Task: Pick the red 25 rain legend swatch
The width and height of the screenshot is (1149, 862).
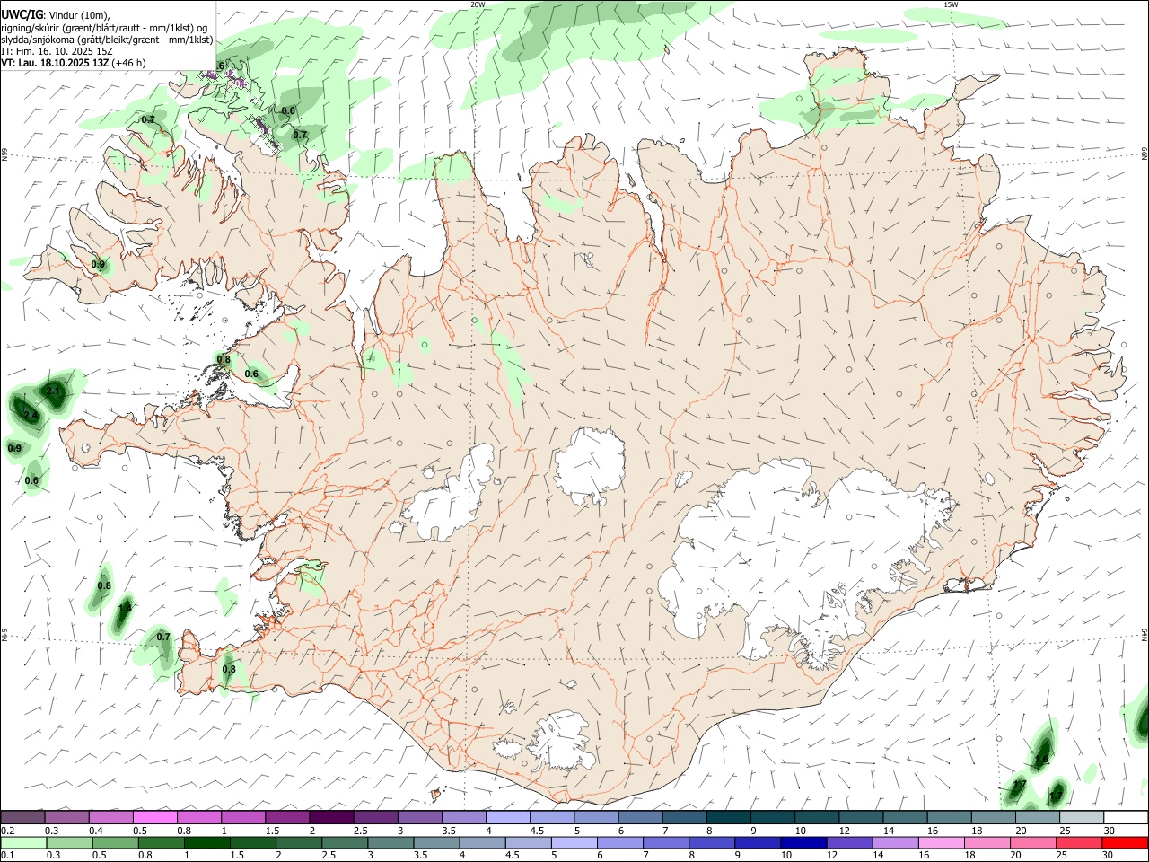Action: coord(1078,843)
